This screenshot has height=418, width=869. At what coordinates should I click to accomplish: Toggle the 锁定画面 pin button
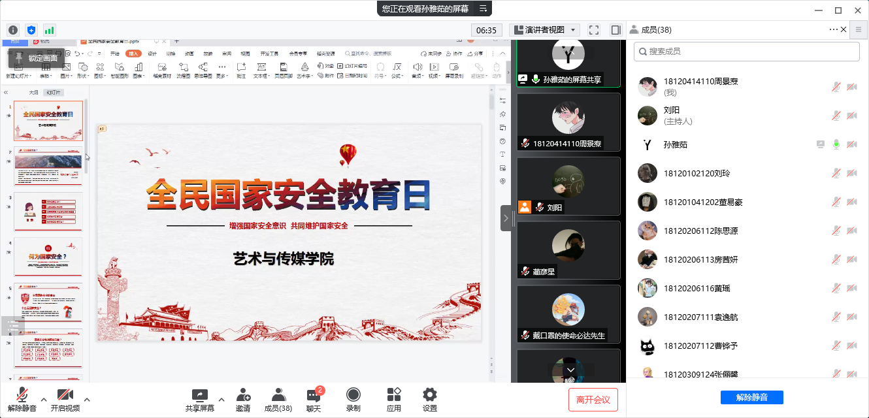click(37, 58)
